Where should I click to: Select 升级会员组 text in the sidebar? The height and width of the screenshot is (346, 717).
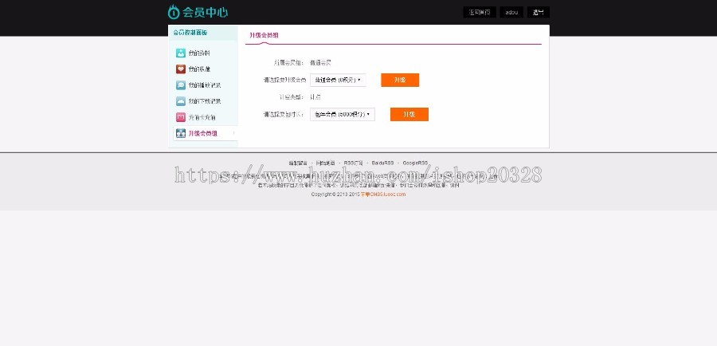pyautogui.click(x=203, y=133)
